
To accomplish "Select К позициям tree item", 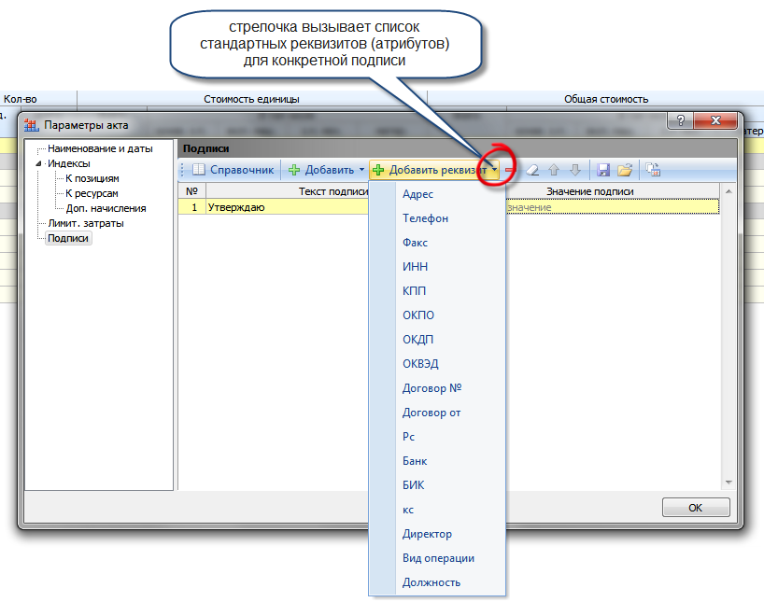I will pos(92,178).
